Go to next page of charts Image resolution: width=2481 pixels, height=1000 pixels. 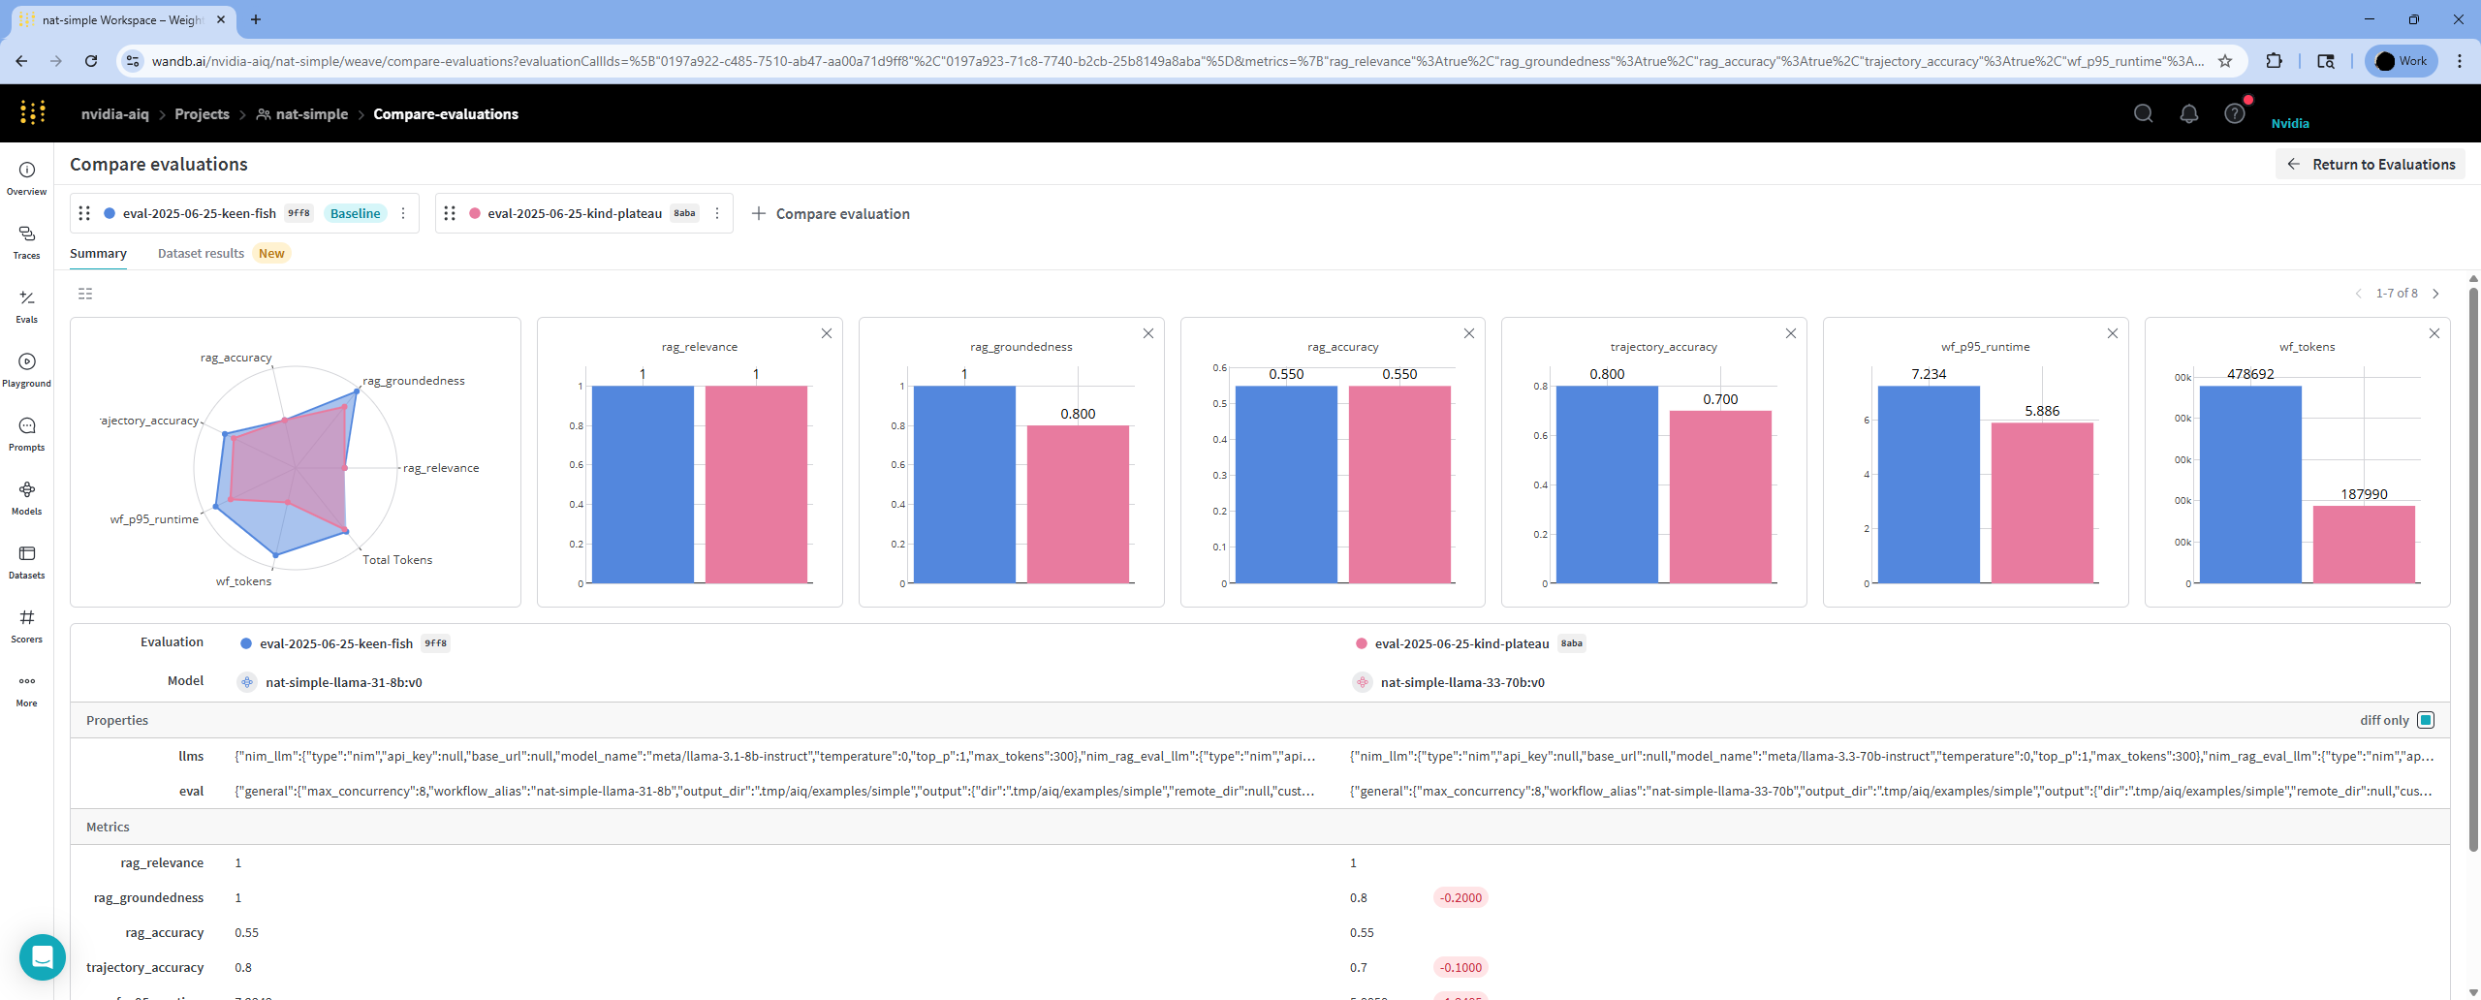[x=2436, y=294]
